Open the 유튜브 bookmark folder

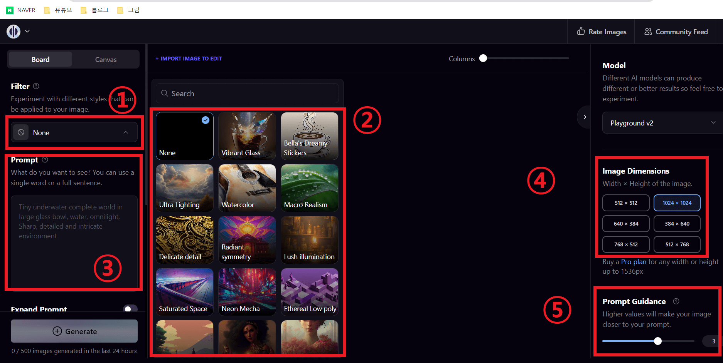58,10
